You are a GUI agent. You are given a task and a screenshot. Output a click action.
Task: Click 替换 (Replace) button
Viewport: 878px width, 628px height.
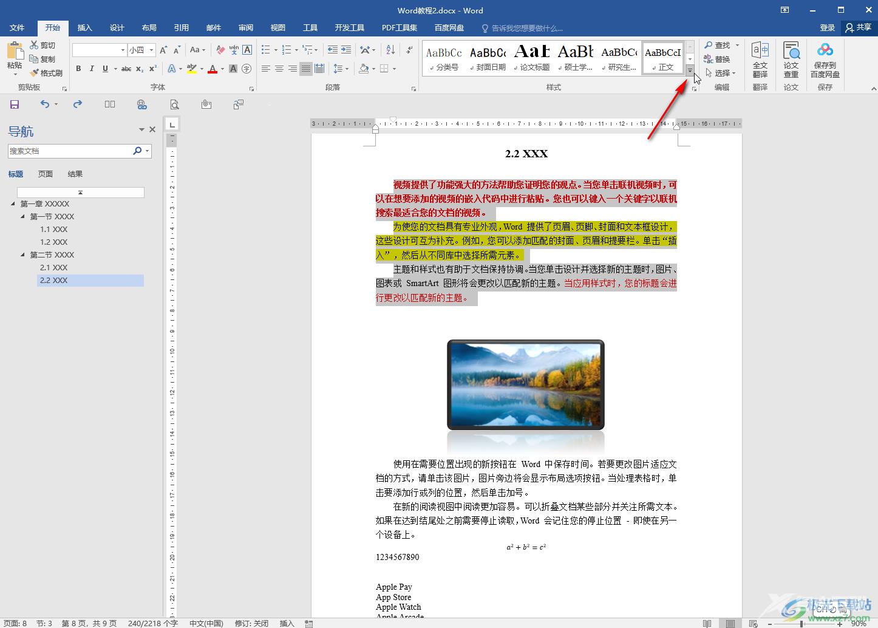click(x=717, y=59)
